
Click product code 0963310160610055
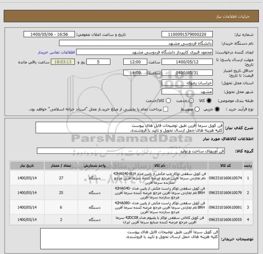click(225, 219)
